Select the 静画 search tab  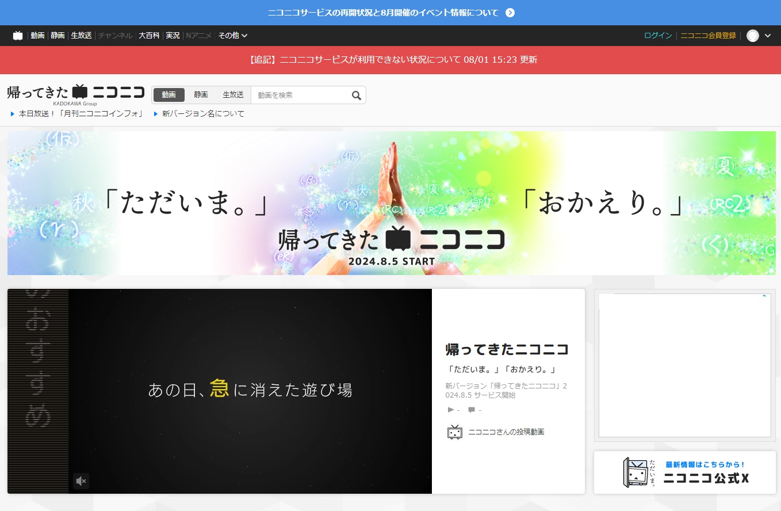201,95
